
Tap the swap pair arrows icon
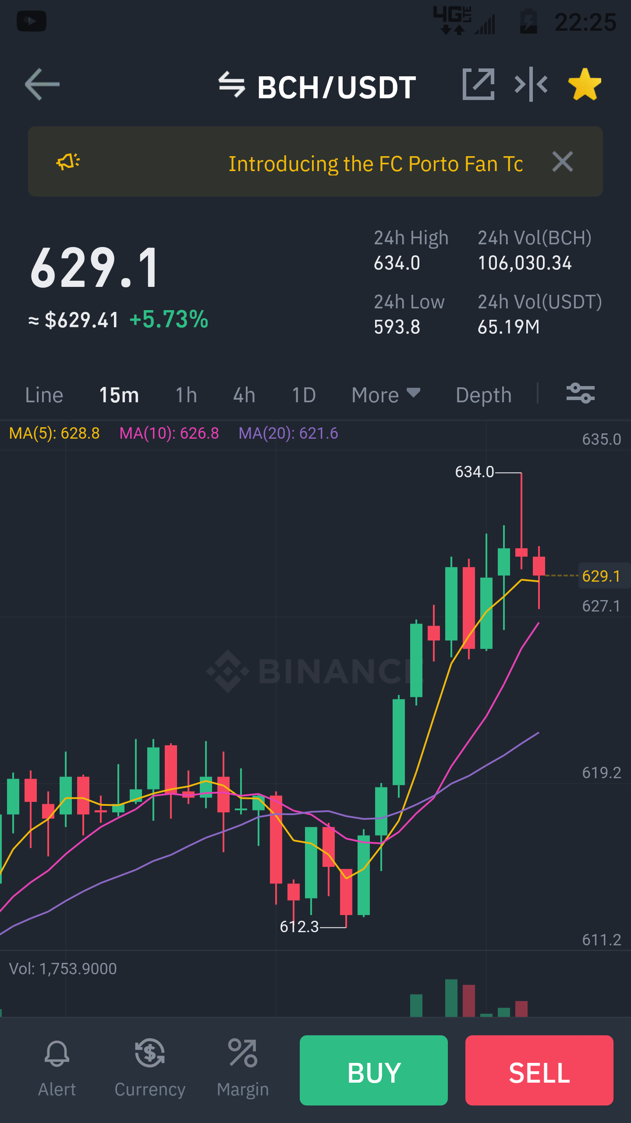click(x=232, y=84)
